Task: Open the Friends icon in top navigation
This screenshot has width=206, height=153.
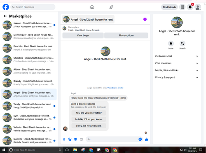Action: point(111,7)
